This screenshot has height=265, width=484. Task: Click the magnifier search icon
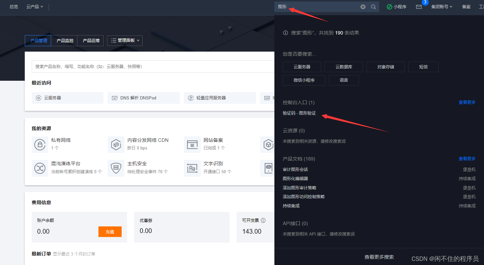[373, 7]
